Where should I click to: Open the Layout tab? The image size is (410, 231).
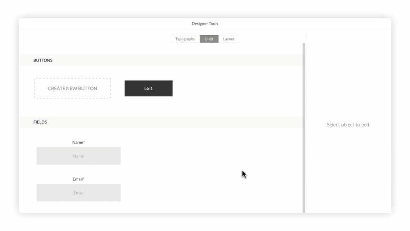229,39
